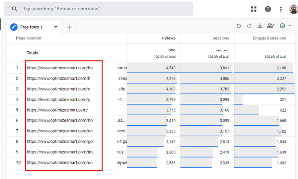Click Sessions value 2,813
Viewport: 298px width, 179px height.
[225, 142]
